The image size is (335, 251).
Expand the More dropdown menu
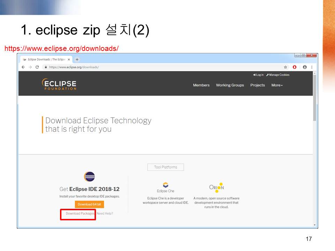(277, 85)
